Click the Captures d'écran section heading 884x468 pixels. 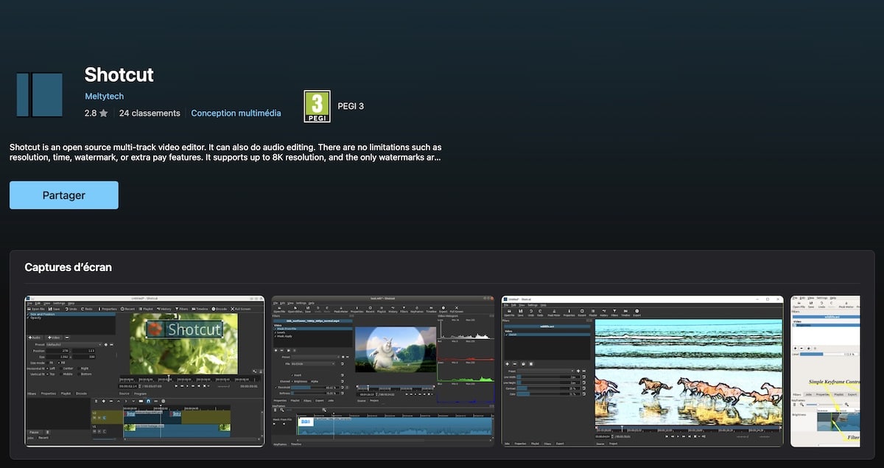coord(68,267)
